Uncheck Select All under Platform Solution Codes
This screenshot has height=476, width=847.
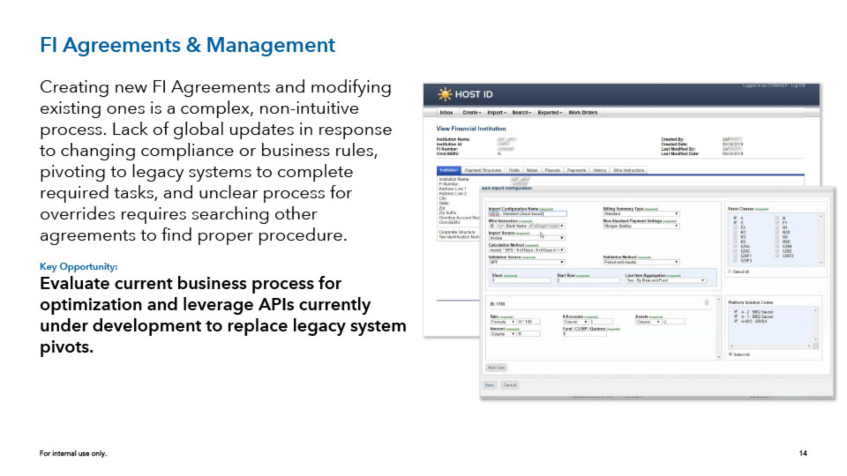(730, 354)
